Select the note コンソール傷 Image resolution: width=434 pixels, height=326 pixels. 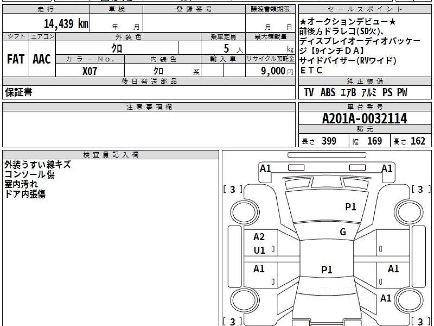(30, 175)
